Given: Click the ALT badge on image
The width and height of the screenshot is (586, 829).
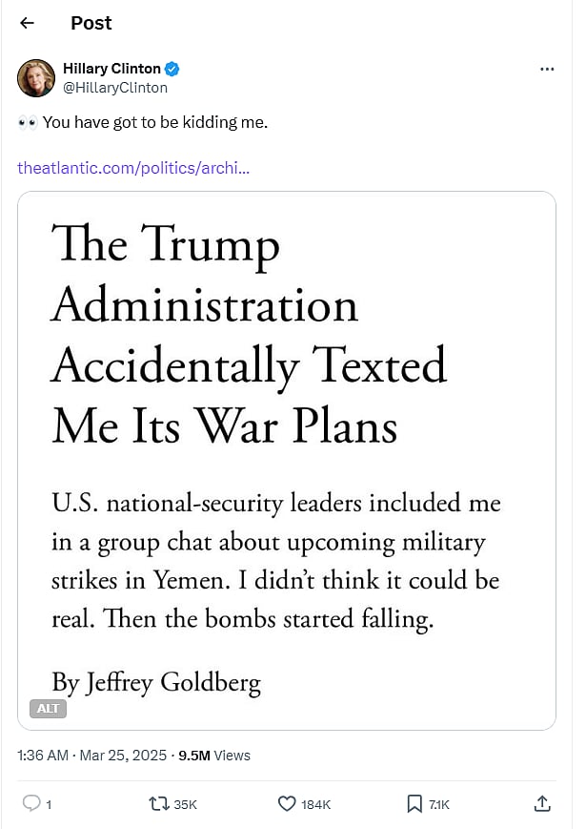Looking at the screenshot, I should (x=48, y=709).
